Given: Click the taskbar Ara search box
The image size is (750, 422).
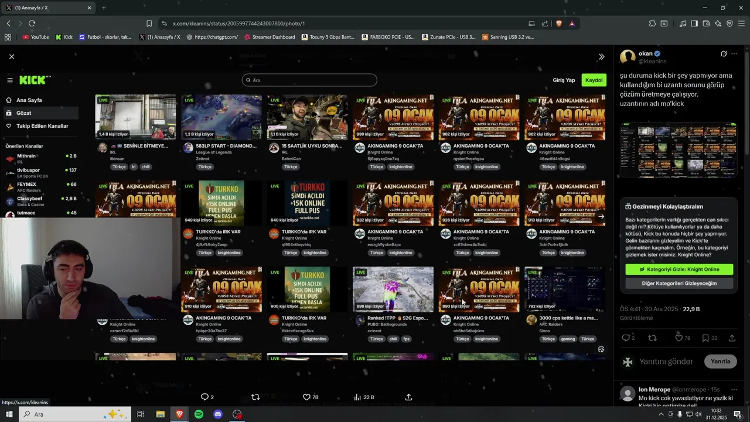Looking at the screenshot, I should [x=75, y=414].
